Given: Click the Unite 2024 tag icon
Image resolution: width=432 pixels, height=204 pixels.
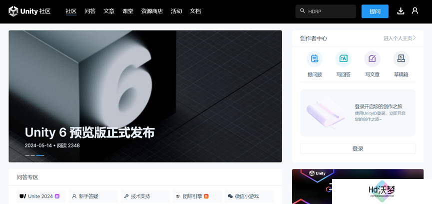Looking at the screenshot, I should [23, 196].
